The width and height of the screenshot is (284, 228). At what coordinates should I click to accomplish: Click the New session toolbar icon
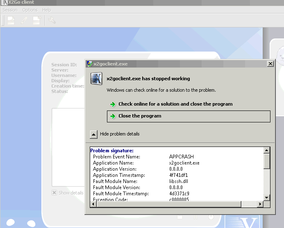[x=11, y=20]
